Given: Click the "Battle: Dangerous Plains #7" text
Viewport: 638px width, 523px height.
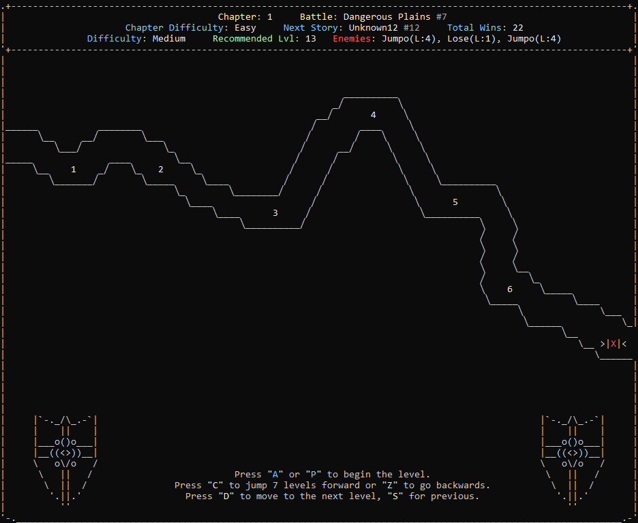Looking at the screenshot, I should point(373,16).
